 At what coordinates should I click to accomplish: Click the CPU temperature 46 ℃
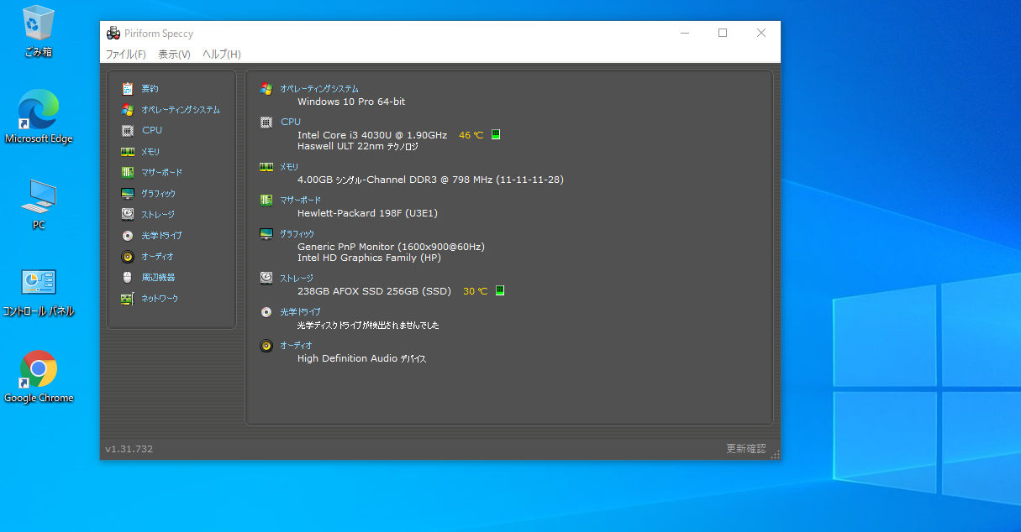[471, 134]
